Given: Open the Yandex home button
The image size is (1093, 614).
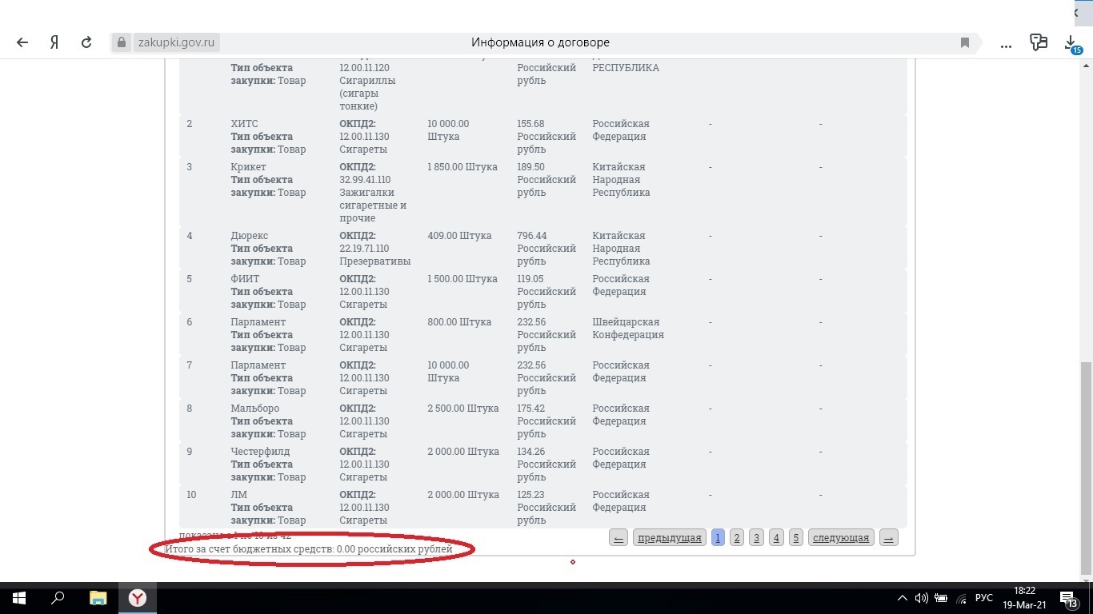Looking at the screenshot, I should click(x=54, y=42).
